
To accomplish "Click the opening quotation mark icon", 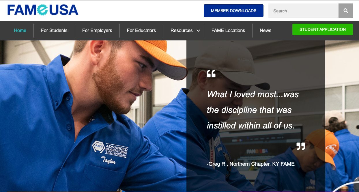I will point(211,74).
